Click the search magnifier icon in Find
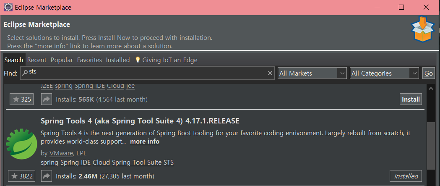Image resolution: width=440 pixels, height=186 pixels. (25, 73)
